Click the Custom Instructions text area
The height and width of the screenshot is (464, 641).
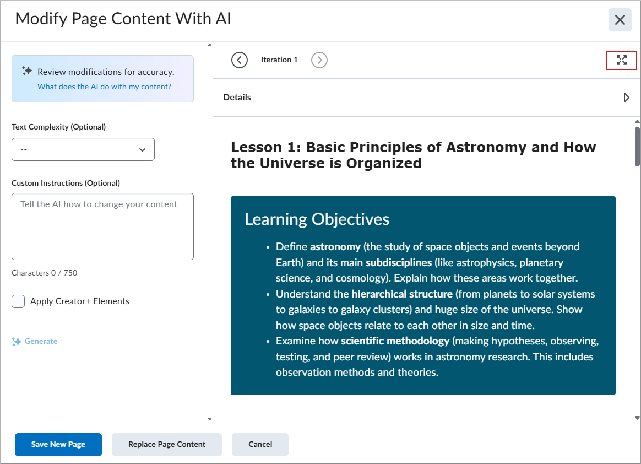102,226
